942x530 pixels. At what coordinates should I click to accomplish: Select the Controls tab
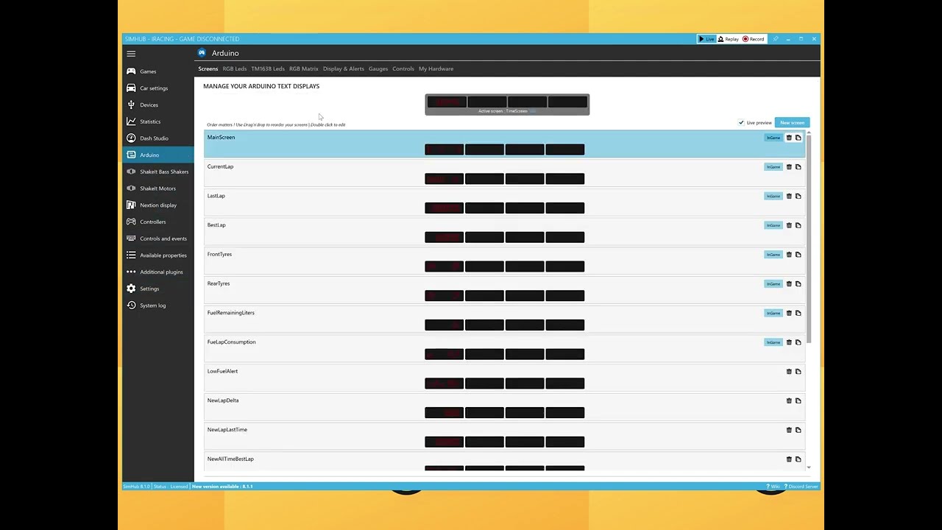pyautogui.click(x=403, y=68)
